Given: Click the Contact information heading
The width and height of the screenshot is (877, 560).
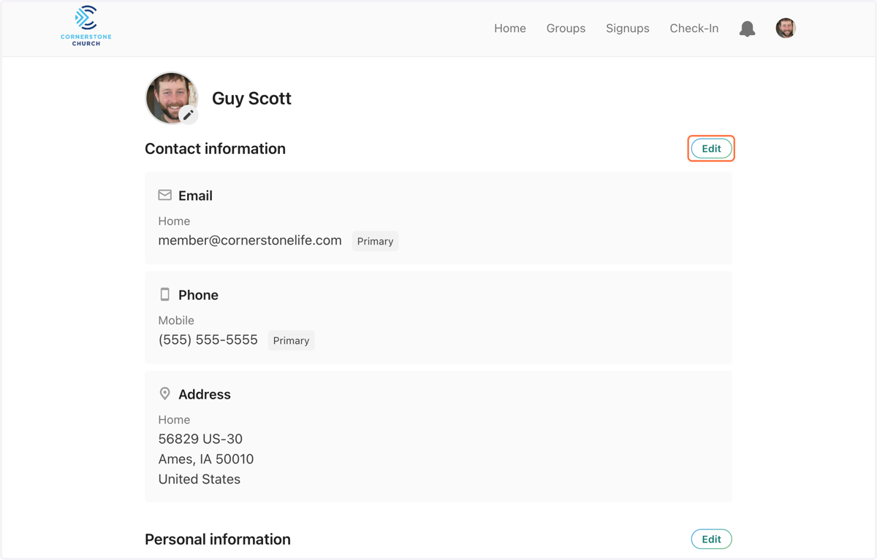Looking at the screenshot, I should 215,148.
